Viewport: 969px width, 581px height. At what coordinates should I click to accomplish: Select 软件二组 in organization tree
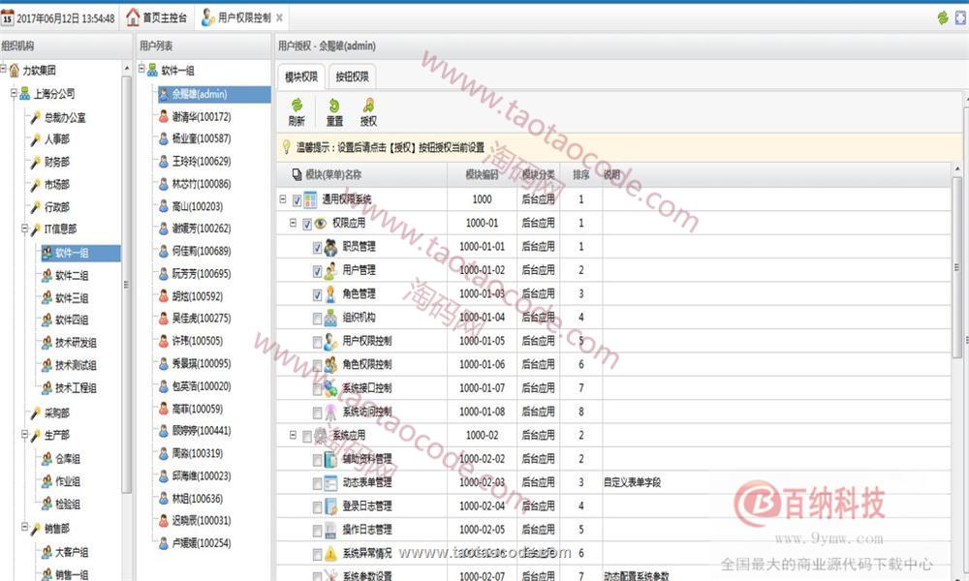point(71,276)
